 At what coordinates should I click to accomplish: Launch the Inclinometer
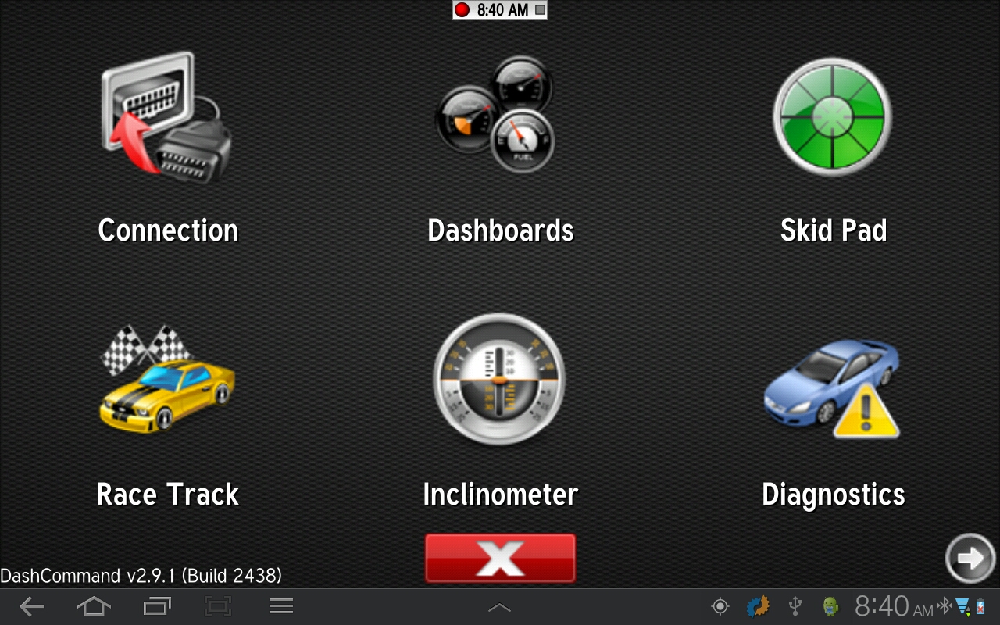499,380
